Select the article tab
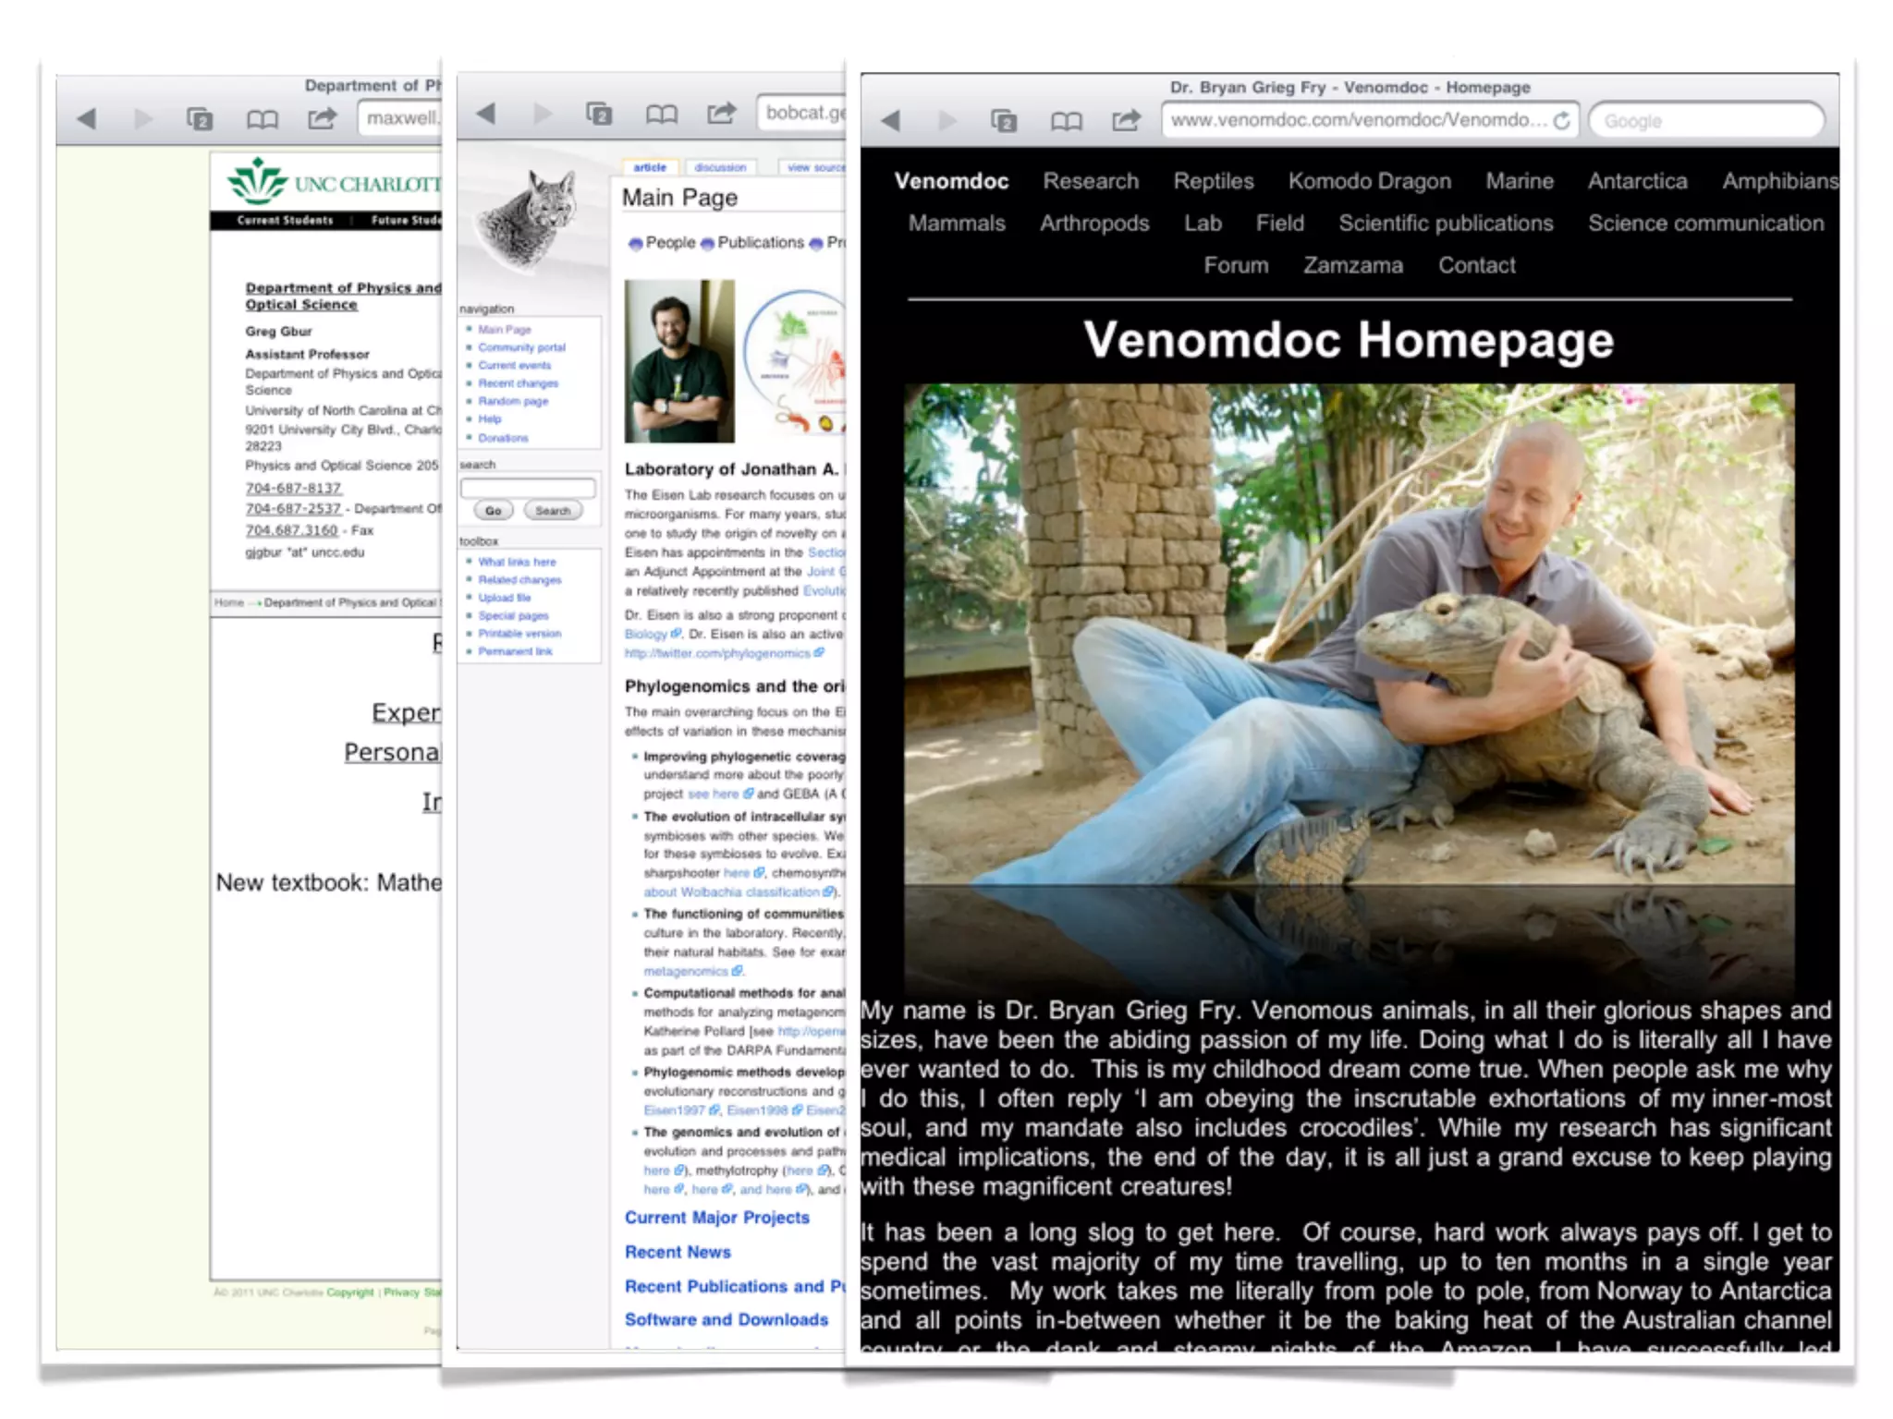This screenshot has width=1893, height=1419. coord(650,168)
